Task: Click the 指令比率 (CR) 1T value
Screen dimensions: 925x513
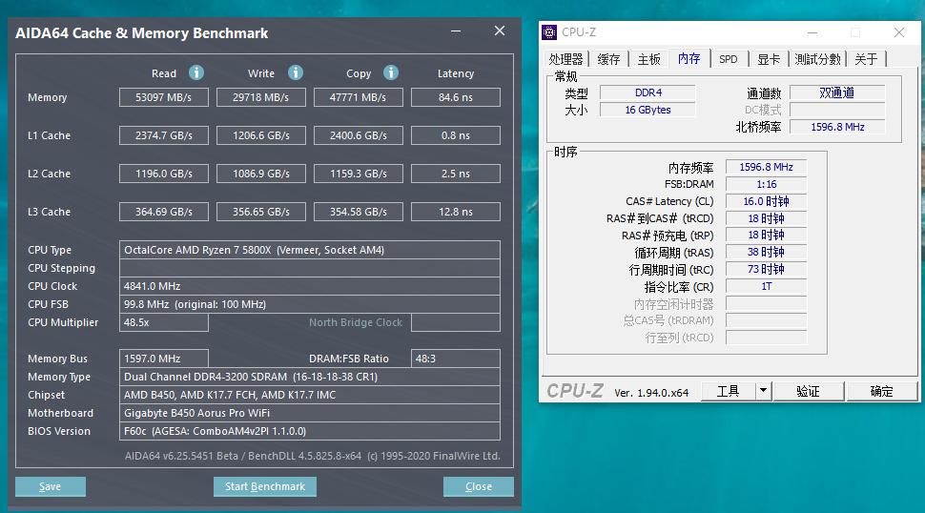Action: pyautogui.click(x=766, y=286)
